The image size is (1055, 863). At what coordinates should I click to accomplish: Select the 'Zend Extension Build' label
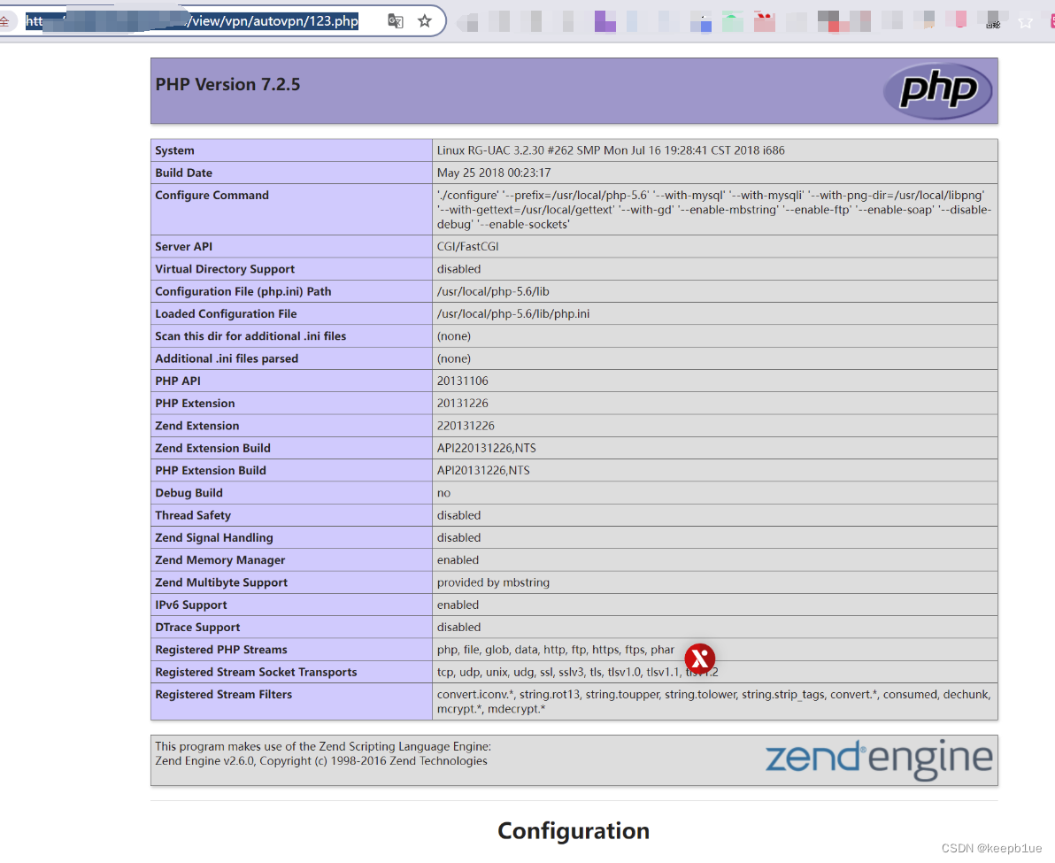tap(212, 448)
